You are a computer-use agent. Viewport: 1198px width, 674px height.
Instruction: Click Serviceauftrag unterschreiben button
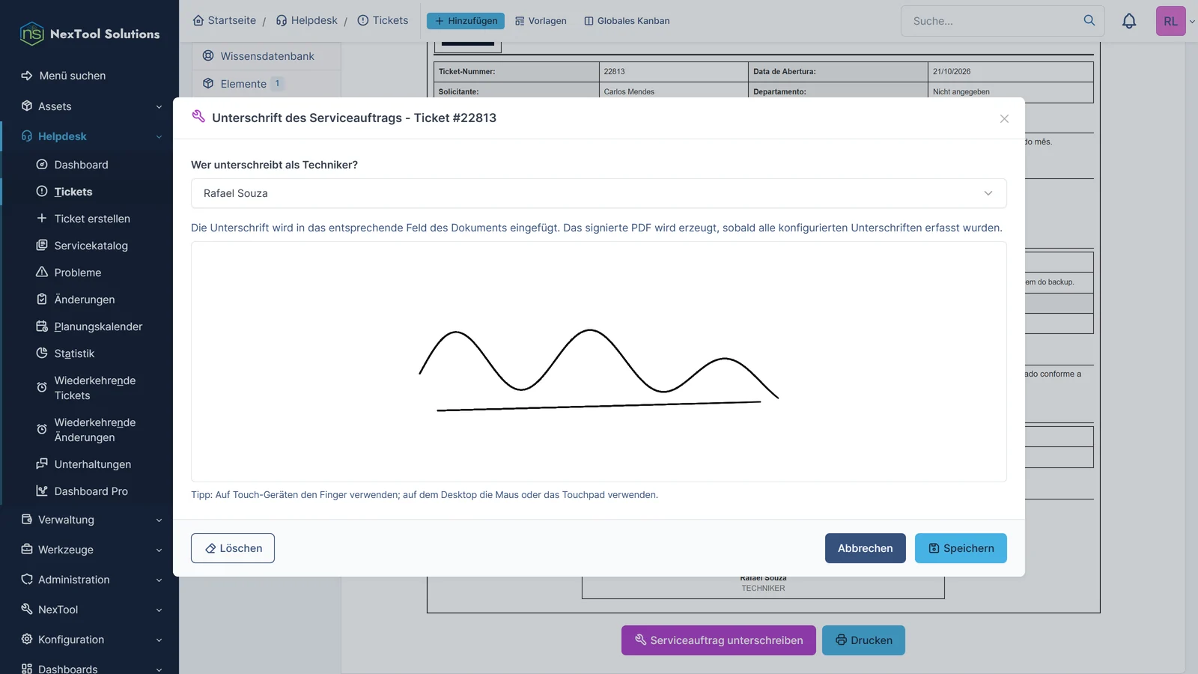click(719, 640)
